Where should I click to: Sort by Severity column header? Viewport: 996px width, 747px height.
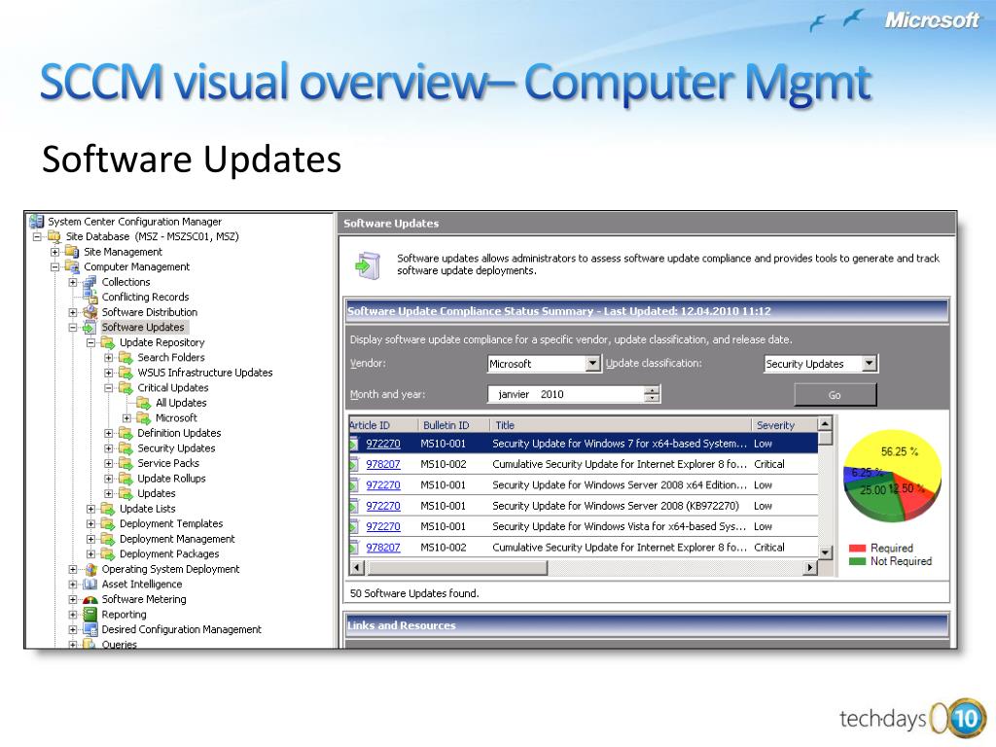(x=785, y=425)
